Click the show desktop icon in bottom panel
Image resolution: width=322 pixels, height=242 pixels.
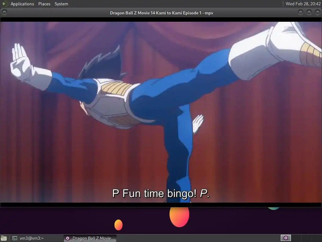[4, 238]
